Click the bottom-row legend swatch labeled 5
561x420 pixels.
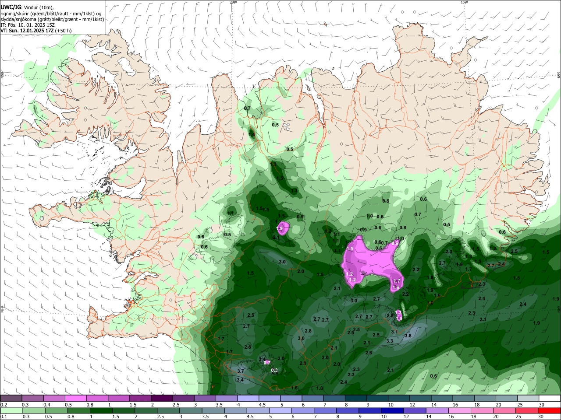pyautogui.click(x=280, y=410)
